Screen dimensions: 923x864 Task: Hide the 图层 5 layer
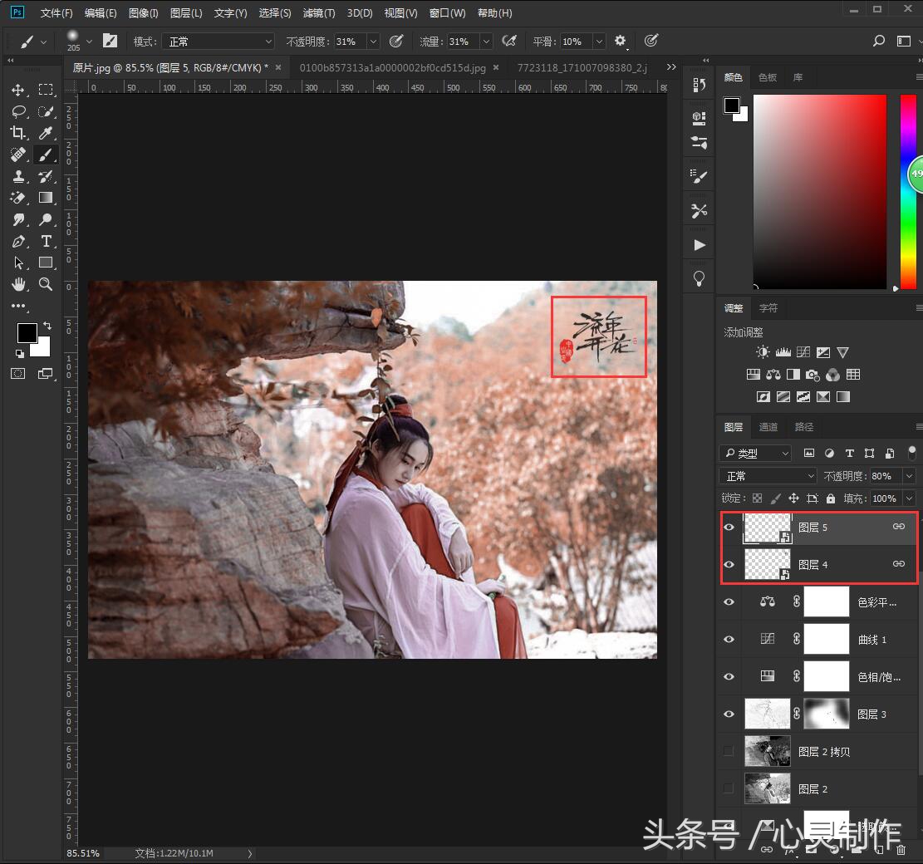(729, 527)
